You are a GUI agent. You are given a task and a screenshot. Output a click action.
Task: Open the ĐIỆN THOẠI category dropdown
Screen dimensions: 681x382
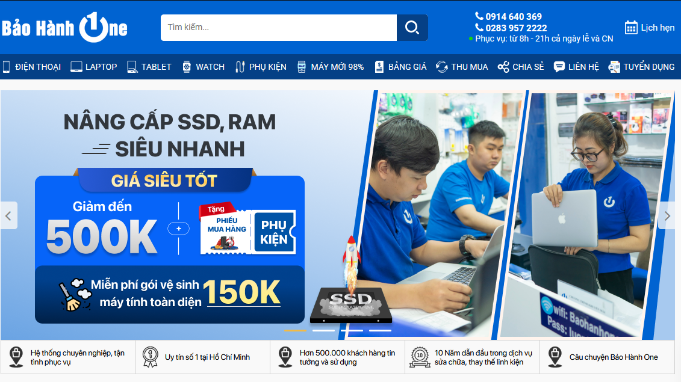[31, 66]
